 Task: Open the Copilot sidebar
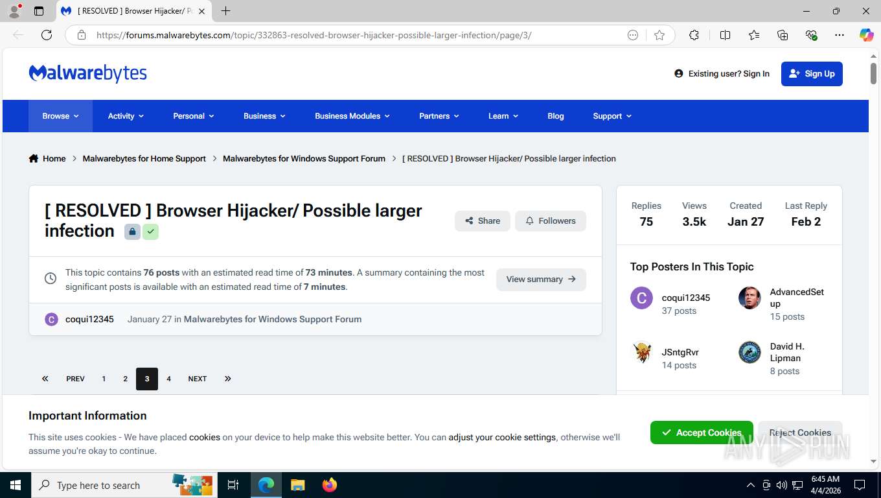pyautogui.click(x=866, y=35)
